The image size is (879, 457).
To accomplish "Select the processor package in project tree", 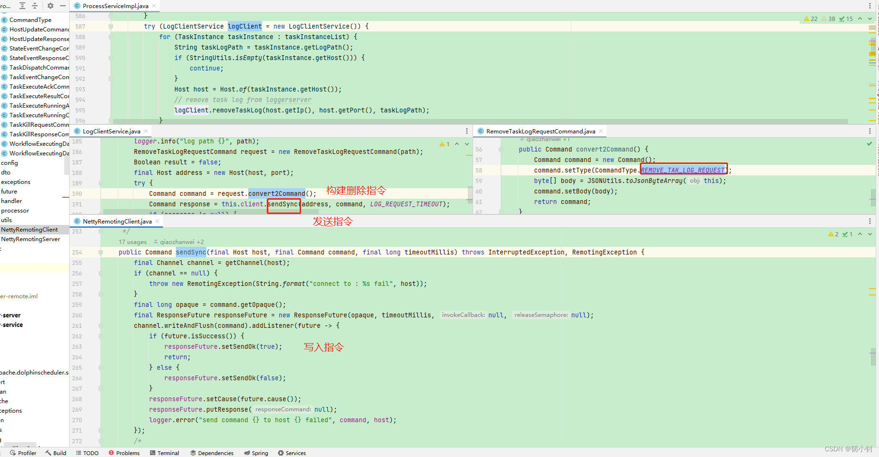I will [15, 210].
